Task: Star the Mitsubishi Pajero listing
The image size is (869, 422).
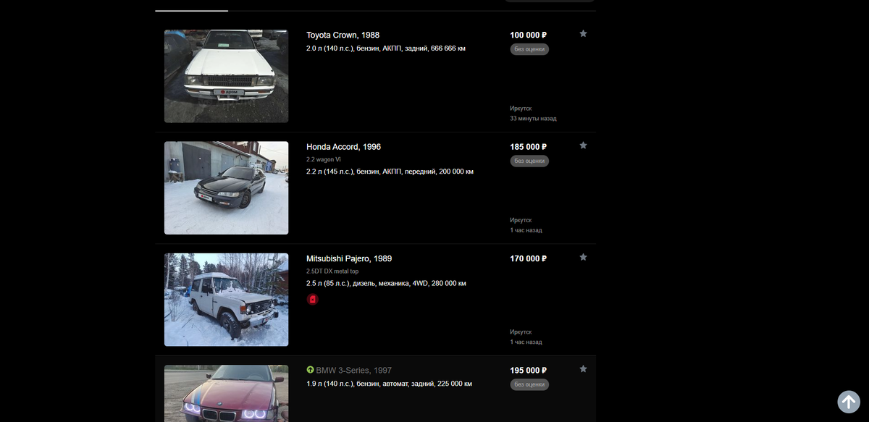Action: click(583, 257)
